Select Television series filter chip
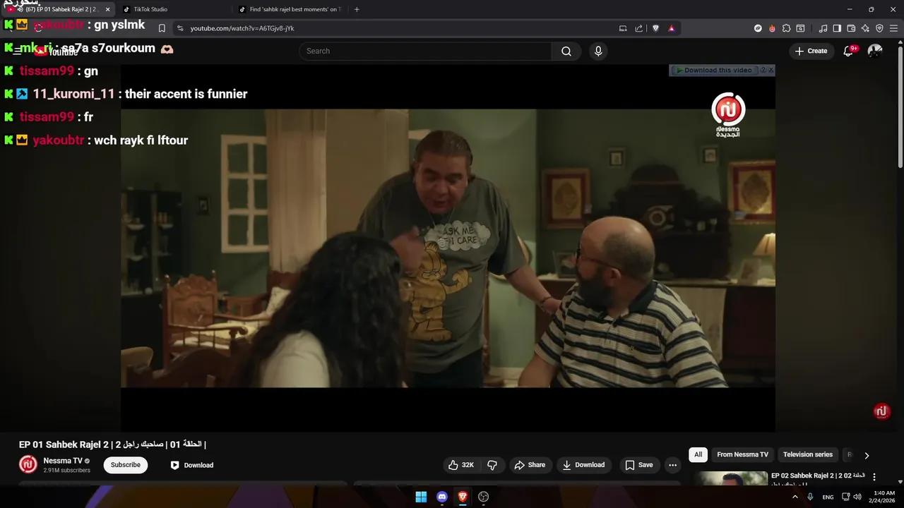 [x=808, y=454]
